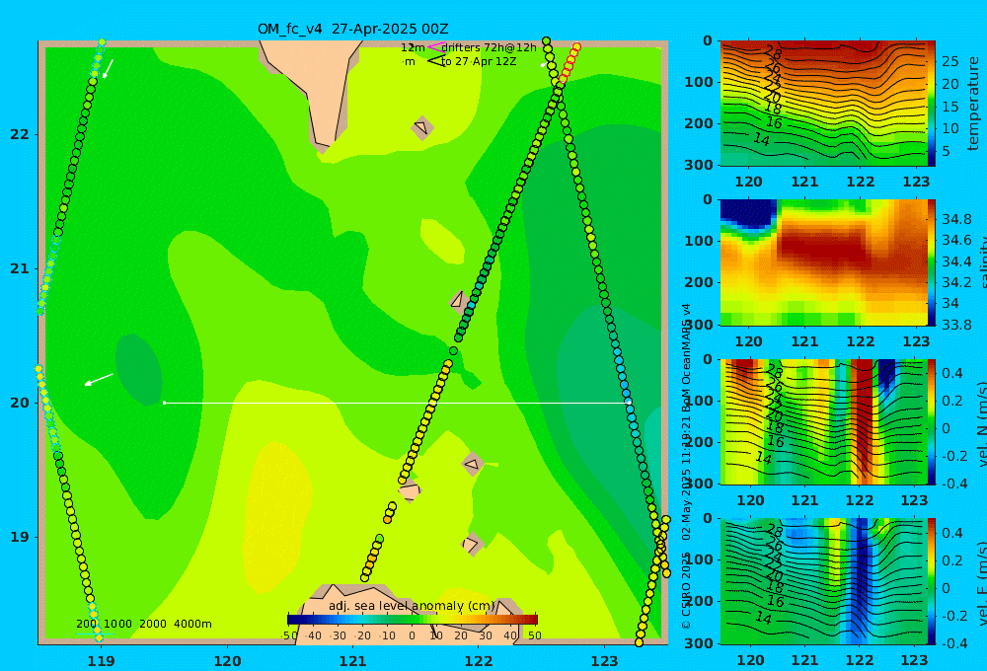Select the island polygon near 121.5°E 19.3°N
This screenshot has height=671, width=987.
pos(410,491)
